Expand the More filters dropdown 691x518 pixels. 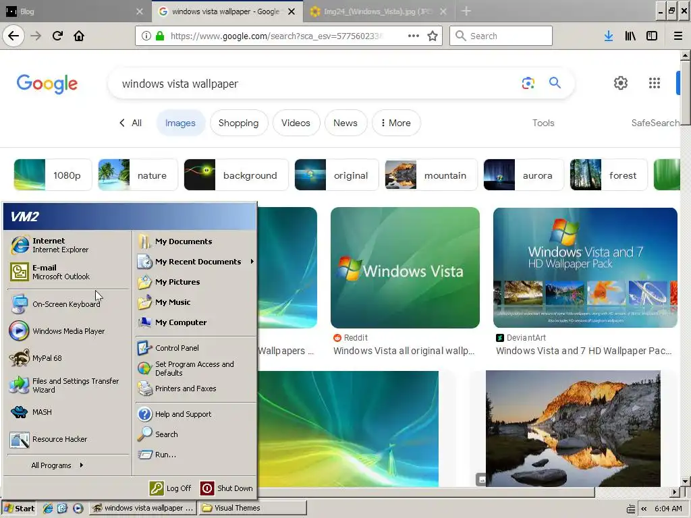point(395,123)
